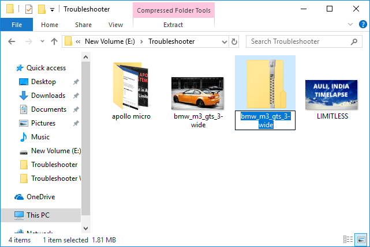370x247 pixels.
Task: Click the Pictures icon in Quick access
Action: click(x=23, y=123)
